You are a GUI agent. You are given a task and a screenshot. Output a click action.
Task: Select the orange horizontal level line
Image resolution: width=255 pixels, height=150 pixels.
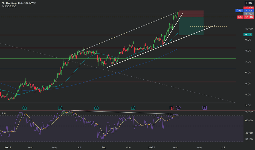click(x=118, y=69)
